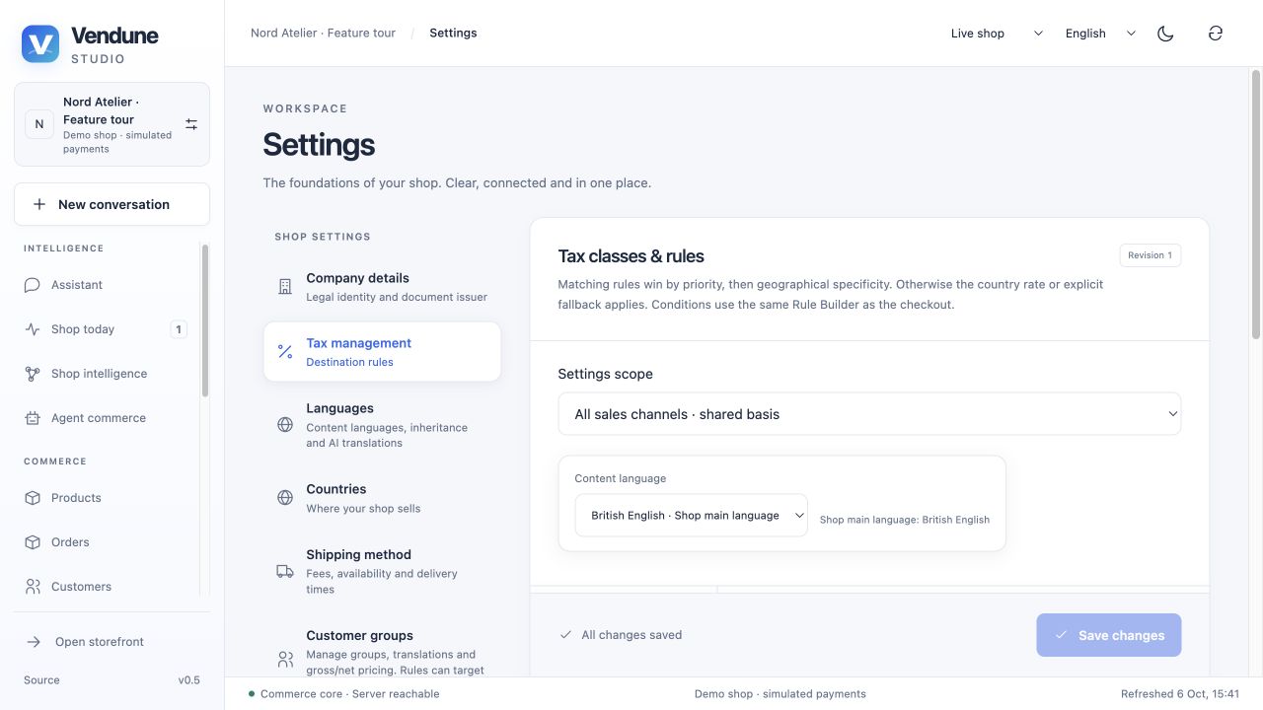This screenshot has width=1263, height=710.
Task: Click "Commerce core · Server reachable" status
Action: (349, 694)
